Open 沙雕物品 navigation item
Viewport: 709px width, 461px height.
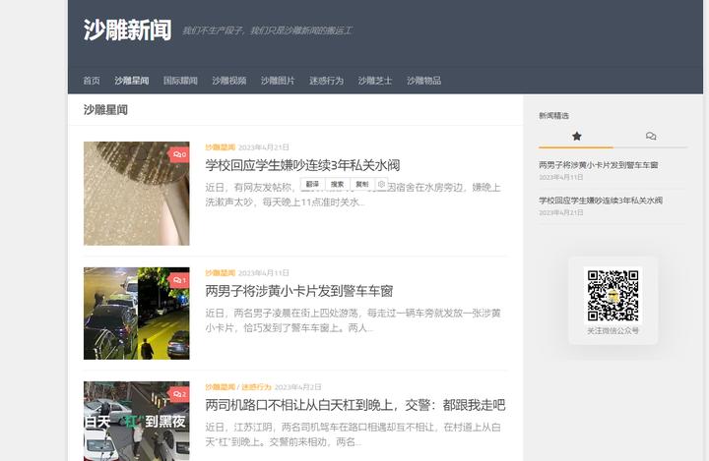[x=423, y=81]
